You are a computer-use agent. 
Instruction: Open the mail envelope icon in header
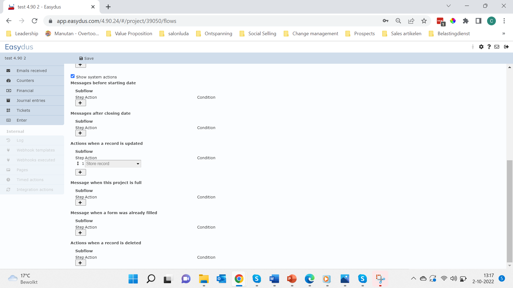(497, 47)
